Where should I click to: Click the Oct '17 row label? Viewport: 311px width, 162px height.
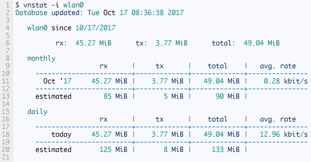pos(57,81)
